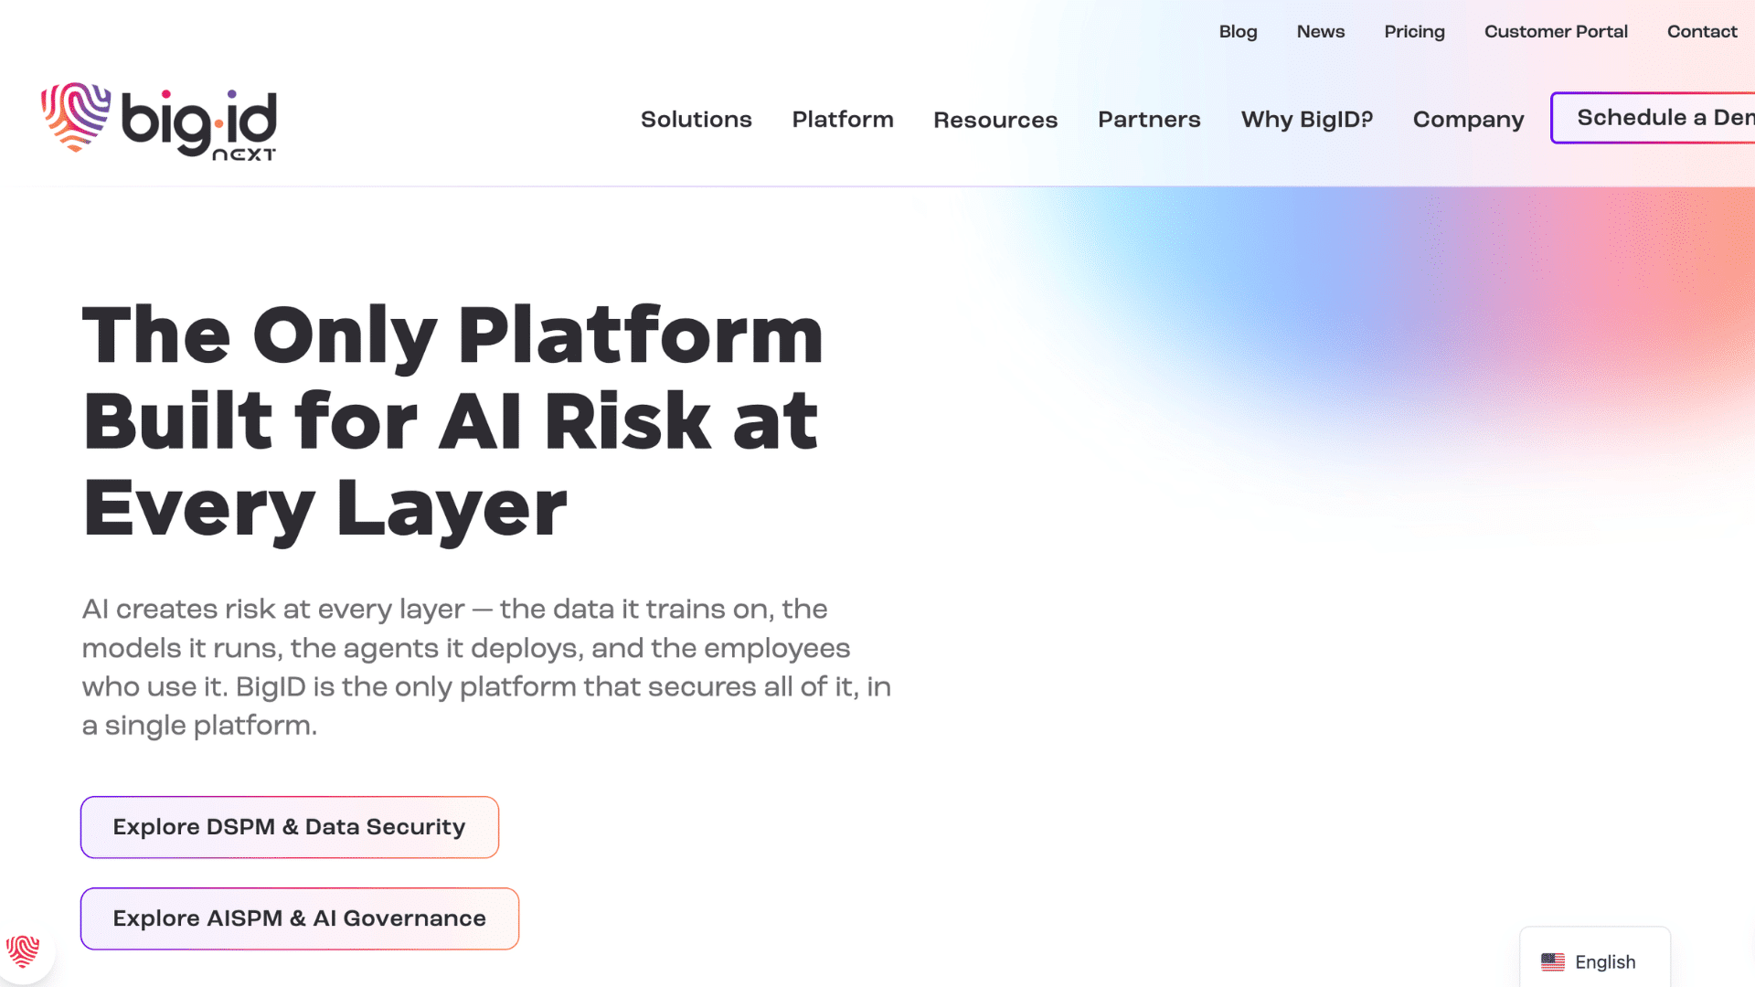Click Schedule a Demo button

[x=1654, y=118]
